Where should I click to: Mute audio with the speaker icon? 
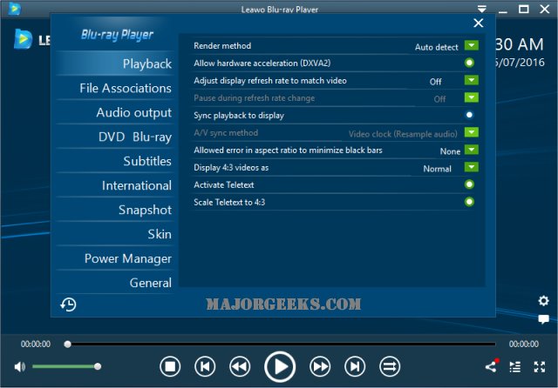point(19,366)
